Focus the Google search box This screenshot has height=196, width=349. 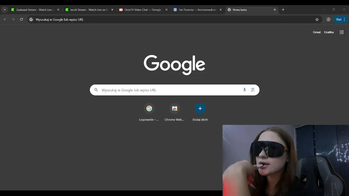[x=174, y=90]
